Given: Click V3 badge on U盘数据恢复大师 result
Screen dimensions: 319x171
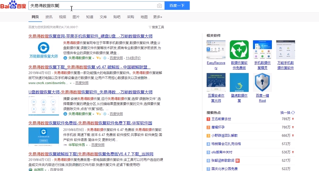Looking at the screenshot, I should click(99, 114).
